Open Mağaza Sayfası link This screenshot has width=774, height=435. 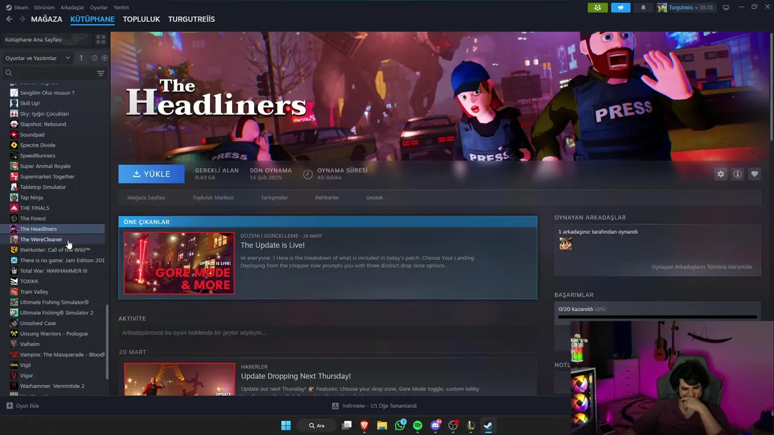click(146, 198)
